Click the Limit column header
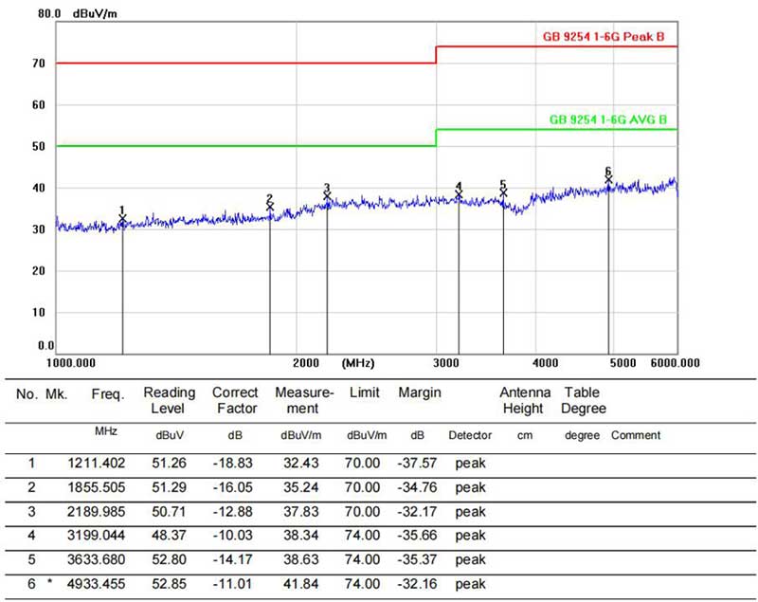 point(365,392)
